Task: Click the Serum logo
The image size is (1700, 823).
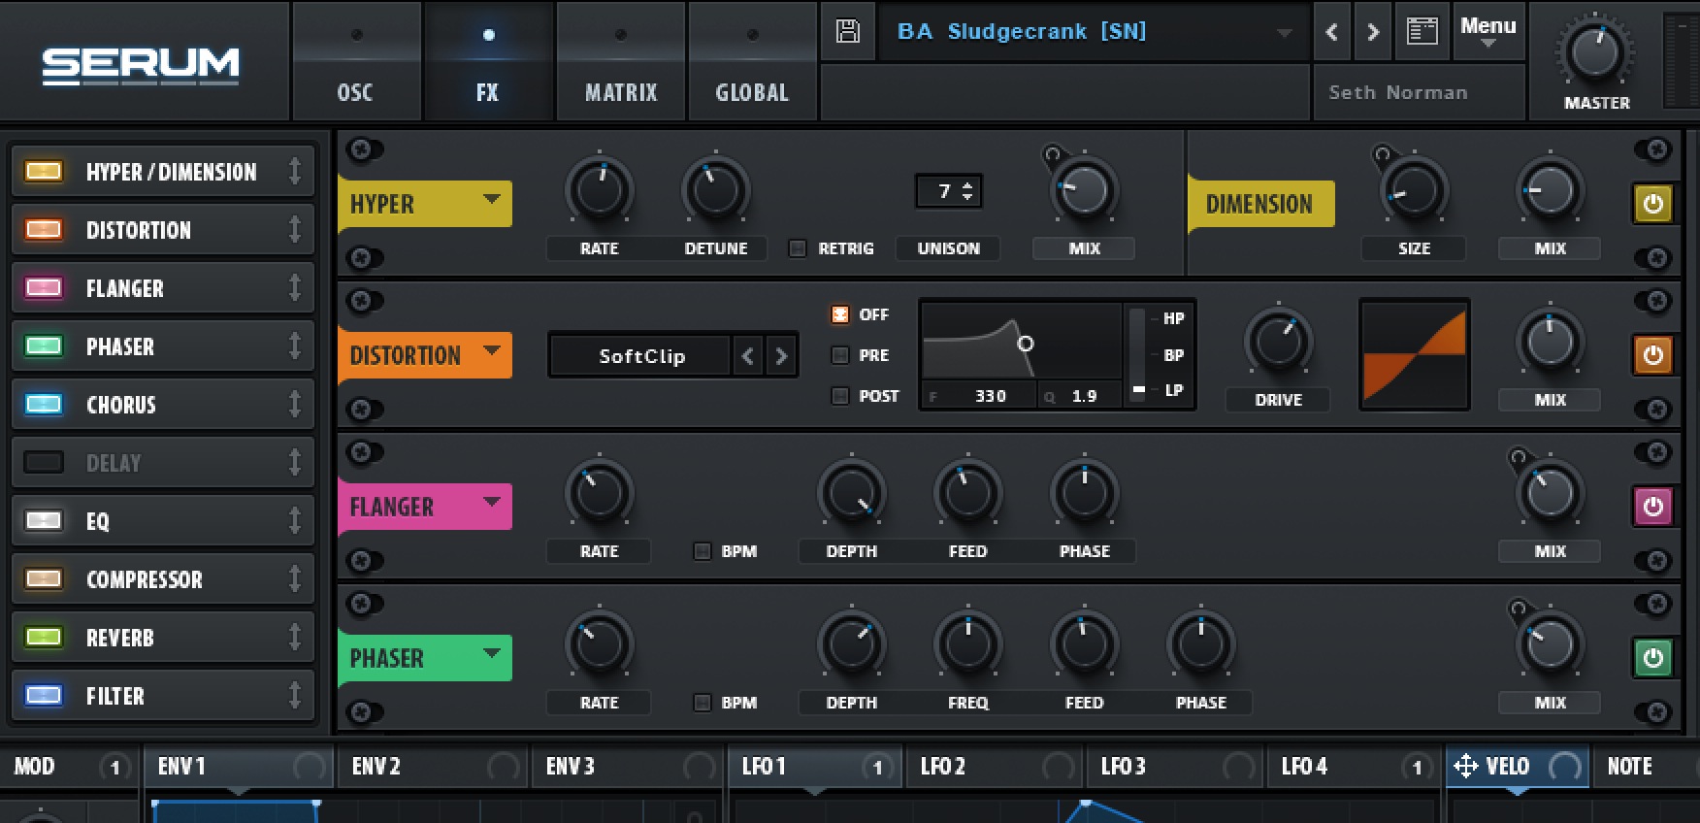Action: (141, 65)
